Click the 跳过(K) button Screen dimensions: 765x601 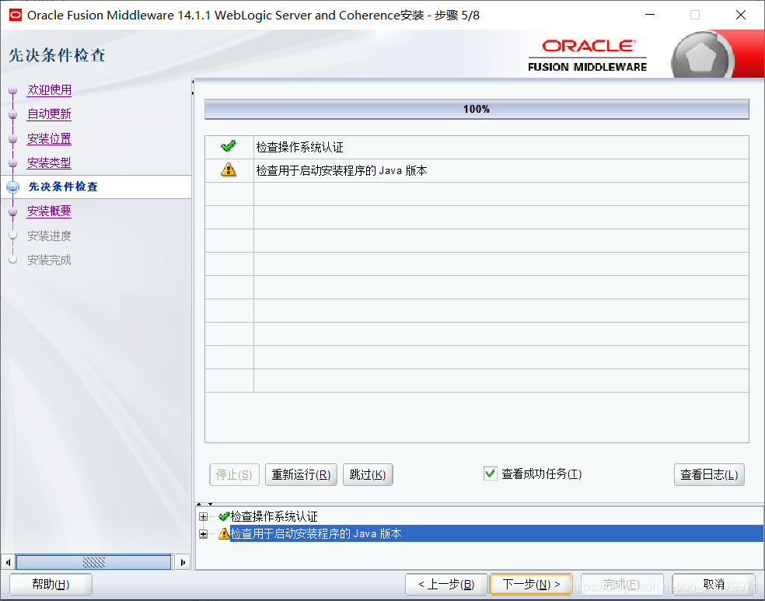pos(368,474)
